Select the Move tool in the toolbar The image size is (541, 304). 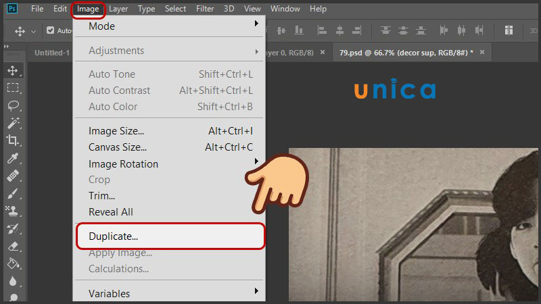(12, 70)
